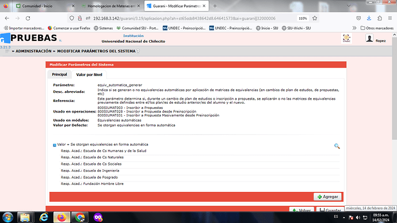Select Resp. Acad.: Escuela de Cs Naturales

click(x=92, y=157)
